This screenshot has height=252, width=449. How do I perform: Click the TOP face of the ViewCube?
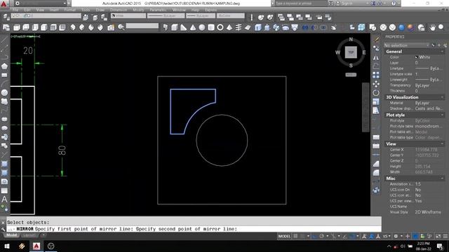click(351, 52)
